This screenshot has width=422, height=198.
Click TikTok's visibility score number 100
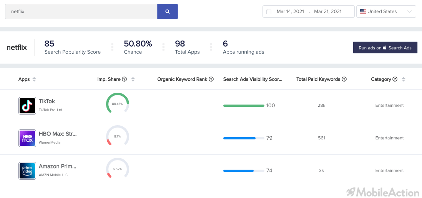click(271, 105)
